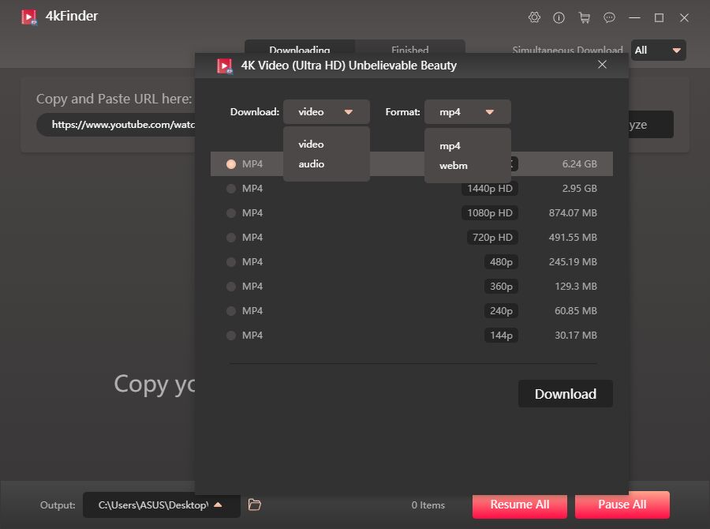The image size is (710, 529).
Task: Click the 0 Items counter
Action: click(428, 505)
